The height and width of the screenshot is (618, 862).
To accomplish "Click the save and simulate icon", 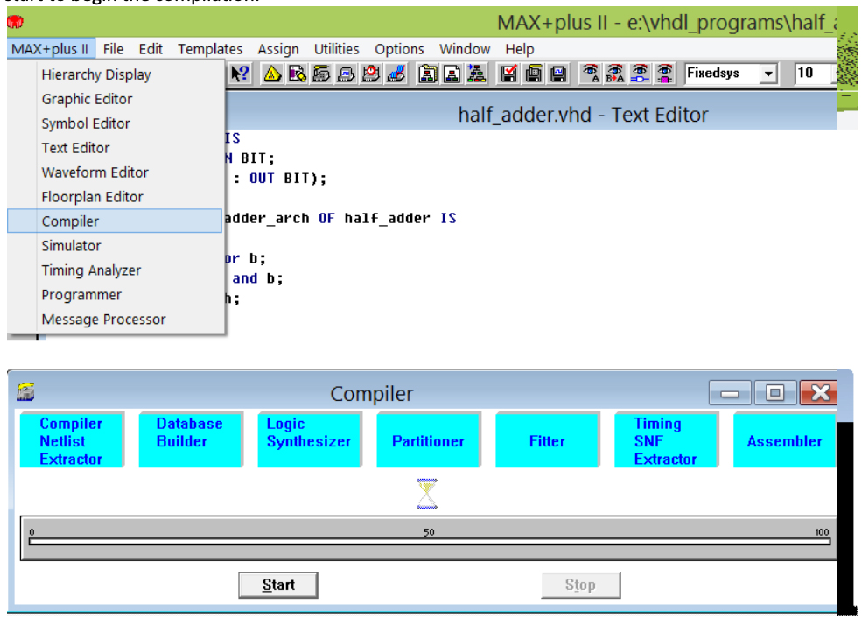I will (x=558, y=74).
